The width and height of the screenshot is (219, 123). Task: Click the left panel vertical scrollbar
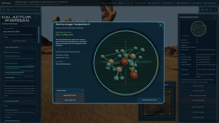[x=39, y=35]
